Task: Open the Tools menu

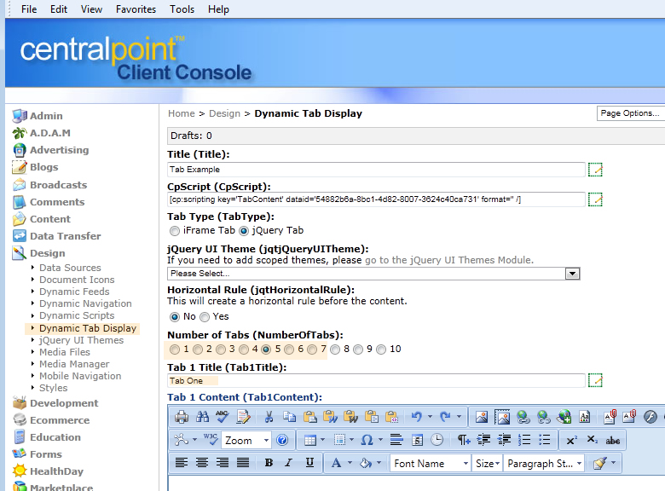Action: tap(182, 9)
